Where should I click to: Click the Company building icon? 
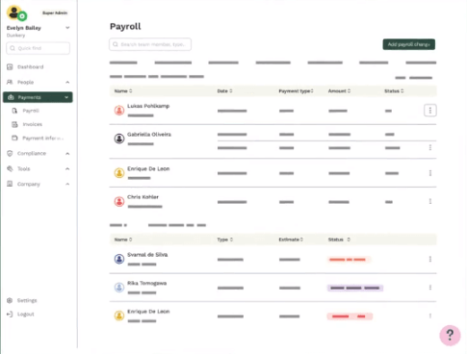pos(10,184)
